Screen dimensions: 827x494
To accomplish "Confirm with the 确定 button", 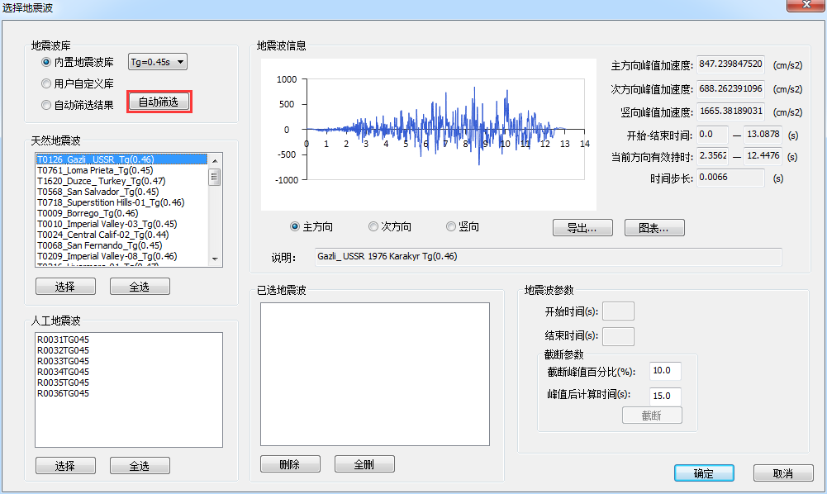I will click(704, 473).
